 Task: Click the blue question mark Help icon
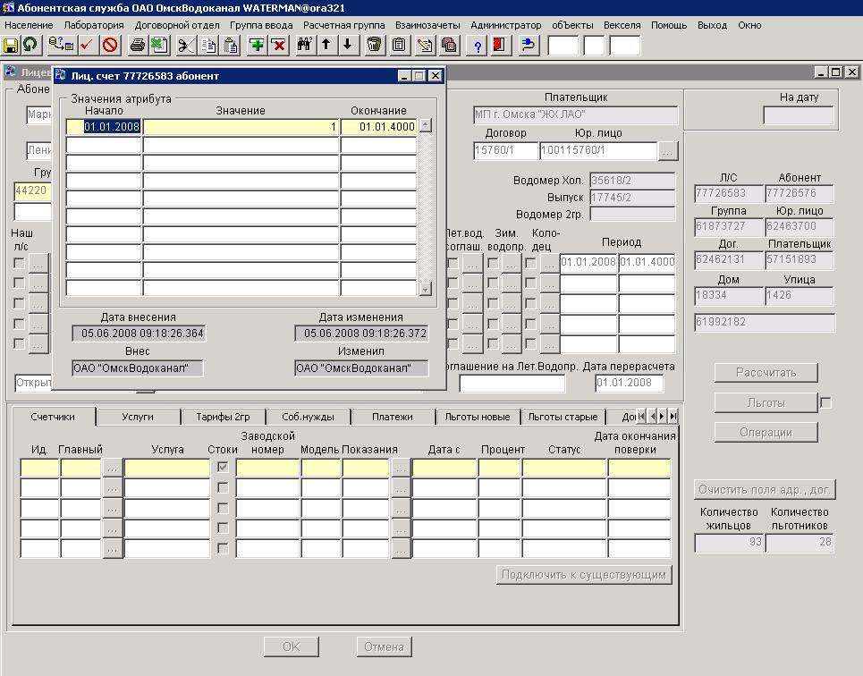[x=478, y=45]
